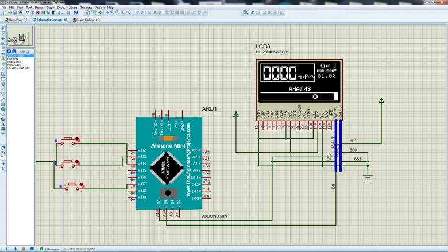Open the Library menu
The width and height of the screenshot is (448, 252).
[x=73, y=7]
